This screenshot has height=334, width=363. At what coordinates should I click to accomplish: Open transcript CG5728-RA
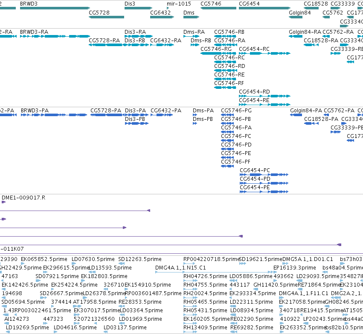(x=107, y=45)
